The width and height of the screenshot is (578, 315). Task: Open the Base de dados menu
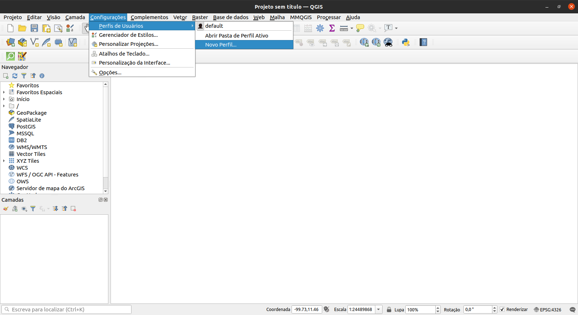coord(230,17)
